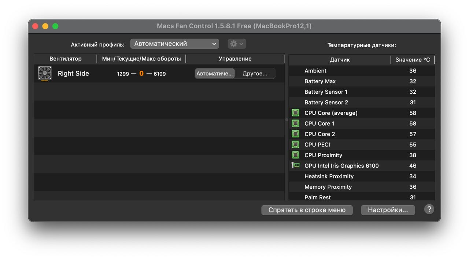
Task: Click the orange current RPM value 0
Action: click(x=141, y=73)
